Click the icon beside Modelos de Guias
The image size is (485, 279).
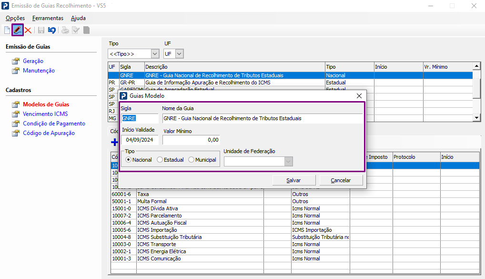[15, 104]
